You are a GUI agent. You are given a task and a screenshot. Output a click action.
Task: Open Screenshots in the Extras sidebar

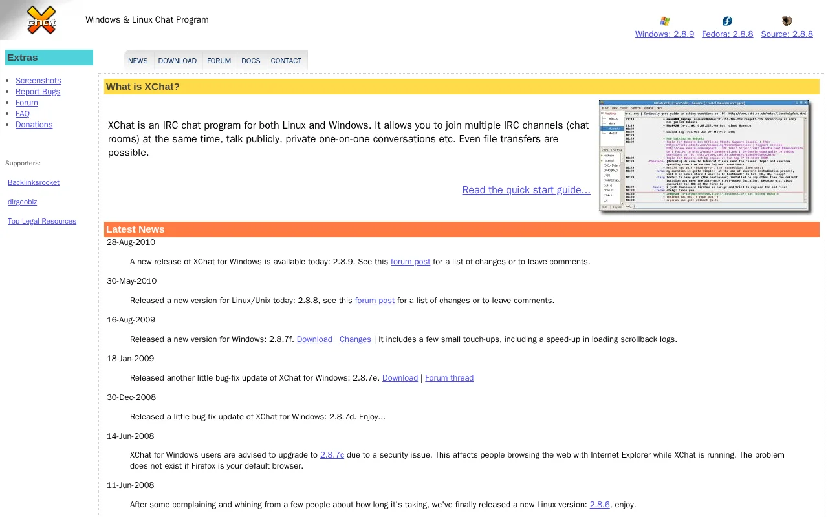pos(38,81)
